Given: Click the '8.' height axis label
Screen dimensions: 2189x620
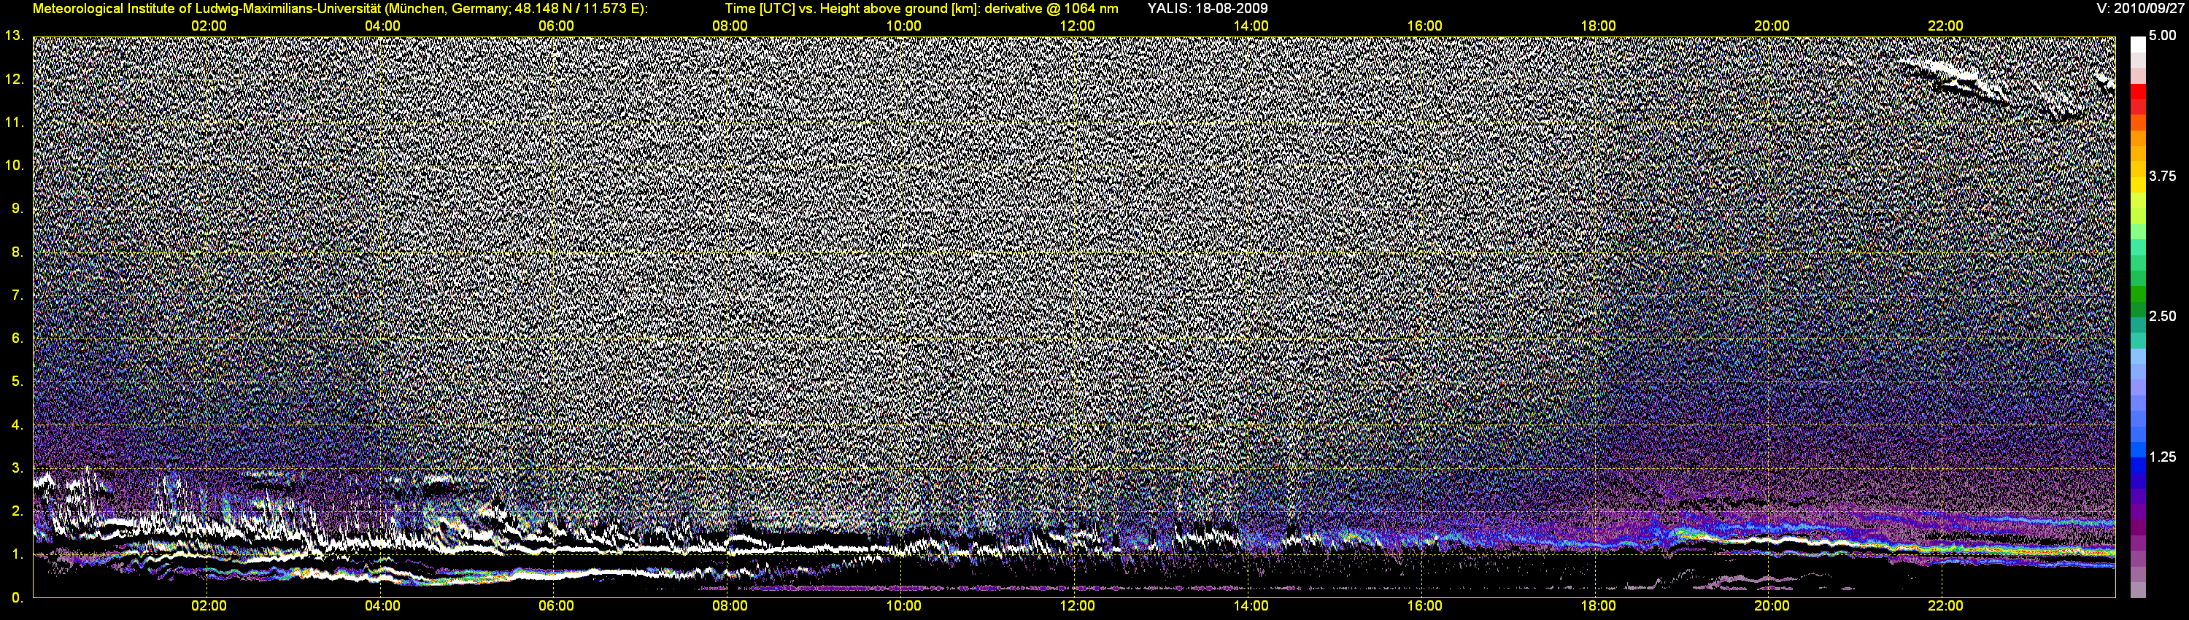Looking at the screenshot, I should point(17,252).
